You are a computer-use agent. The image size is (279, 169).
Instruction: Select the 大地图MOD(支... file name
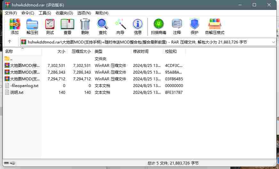pyautogui.click(x=25, y=79)
